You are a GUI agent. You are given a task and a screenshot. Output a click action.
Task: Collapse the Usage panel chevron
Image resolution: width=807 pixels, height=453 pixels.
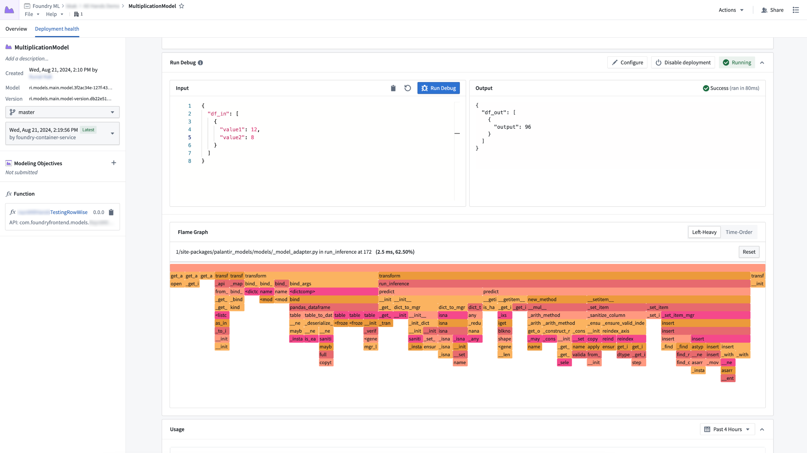click(x=762, y=429)
